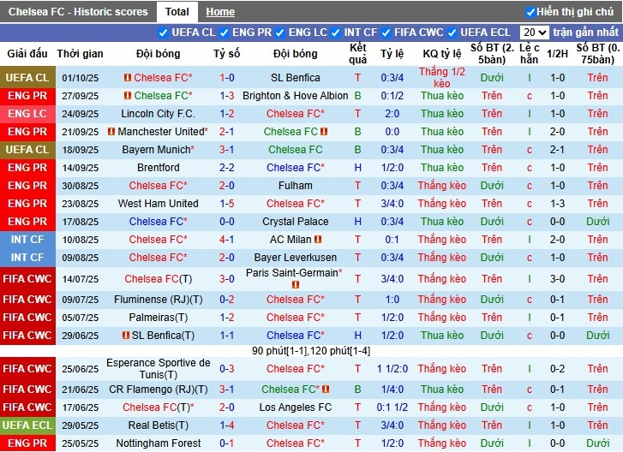Uncheck the UEFA CL filter checkbox
This screenshot has height=452, width=623.
pyautogui.click(x=163, y=33)
